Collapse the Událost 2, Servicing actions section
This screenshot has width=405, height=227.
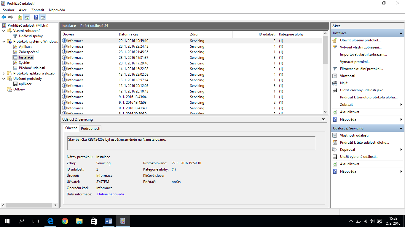(x=401, y=128)
